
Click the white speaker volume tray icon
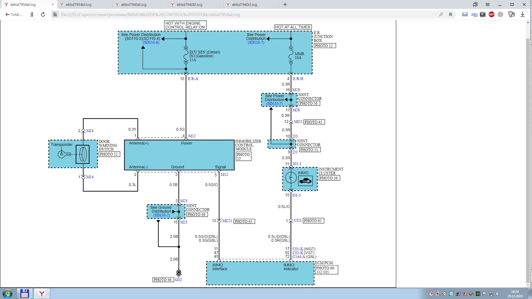coord(498,294)
